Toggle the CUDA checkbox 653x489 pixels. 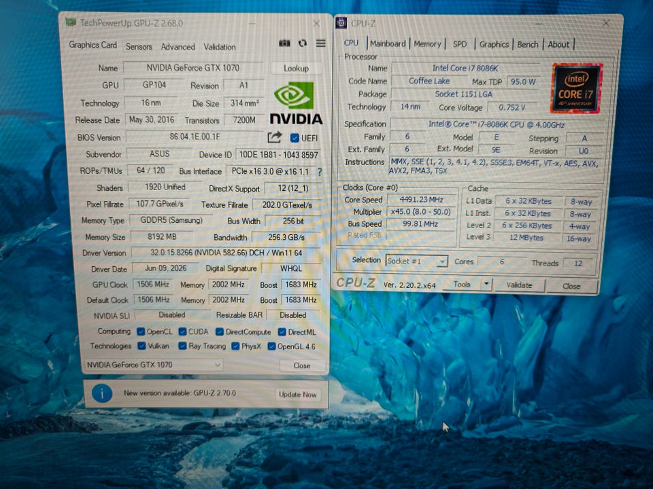(182, 331)
